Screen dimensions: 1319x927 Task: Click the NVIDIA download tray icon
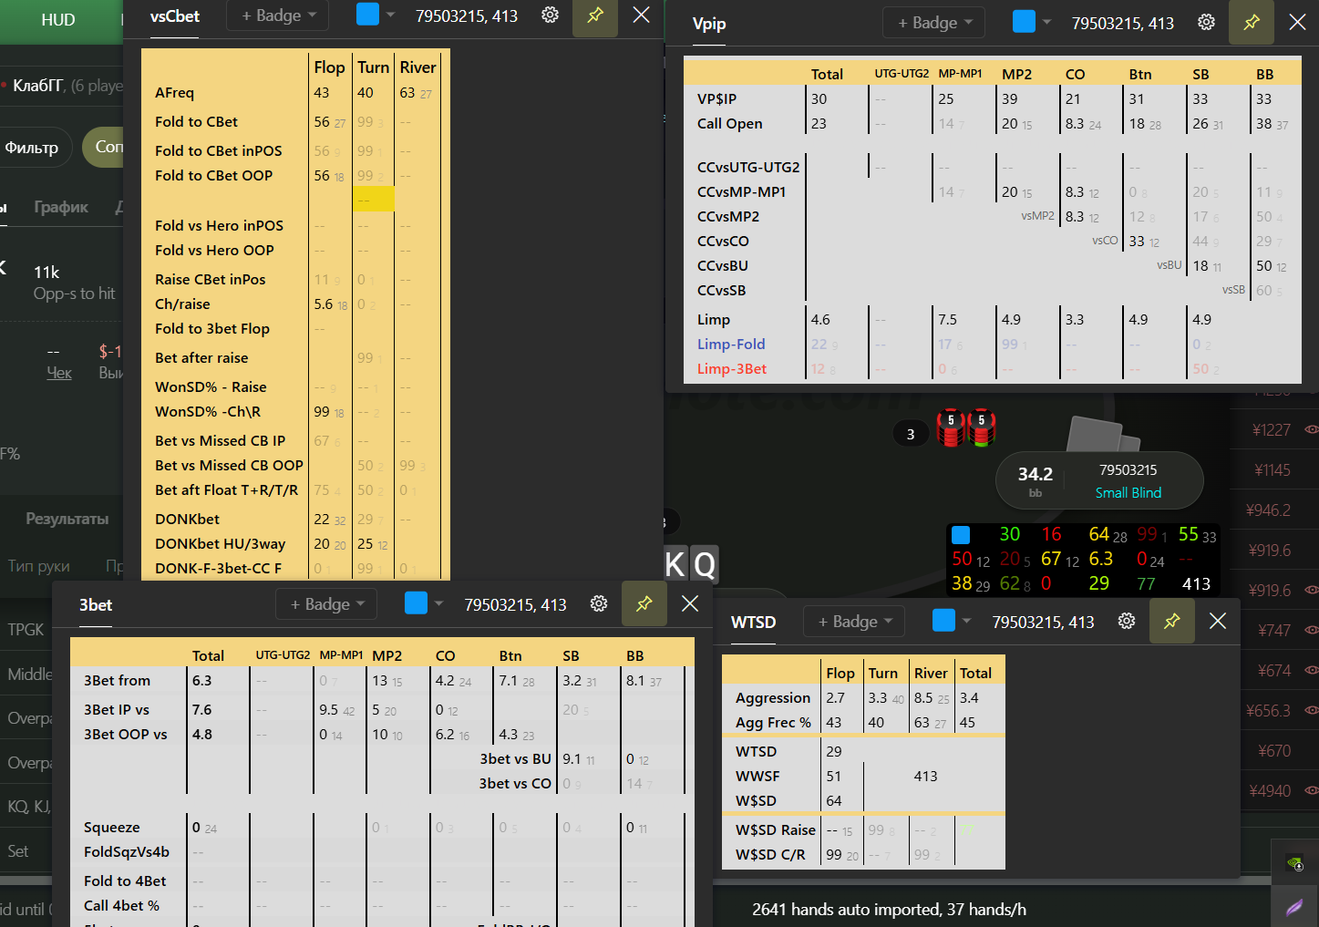1294,862
